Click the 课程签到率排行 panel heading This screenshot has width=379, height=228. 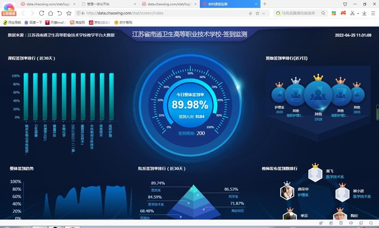click(x=31, y=58)
